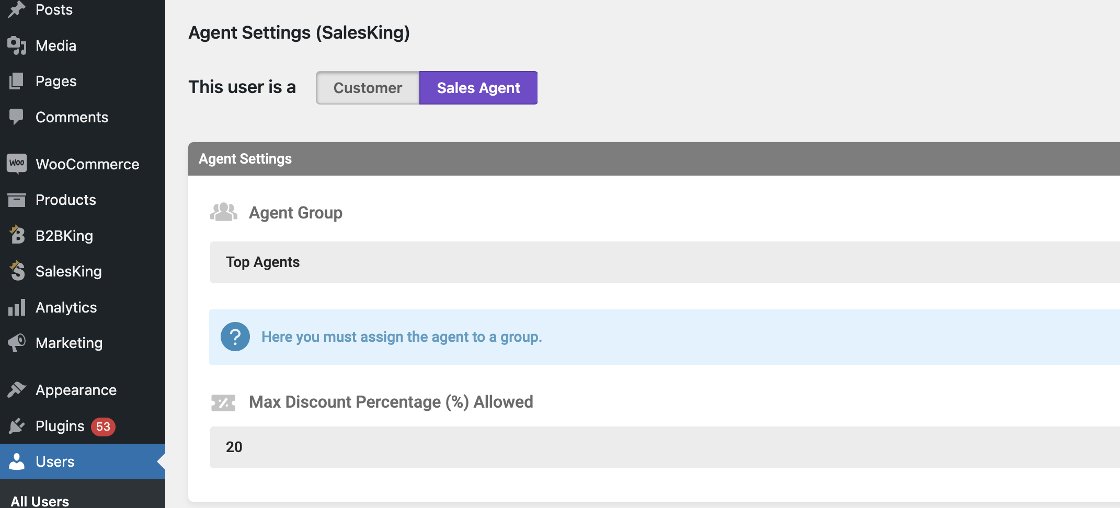Open the Plugins page link

pos(60,426)
